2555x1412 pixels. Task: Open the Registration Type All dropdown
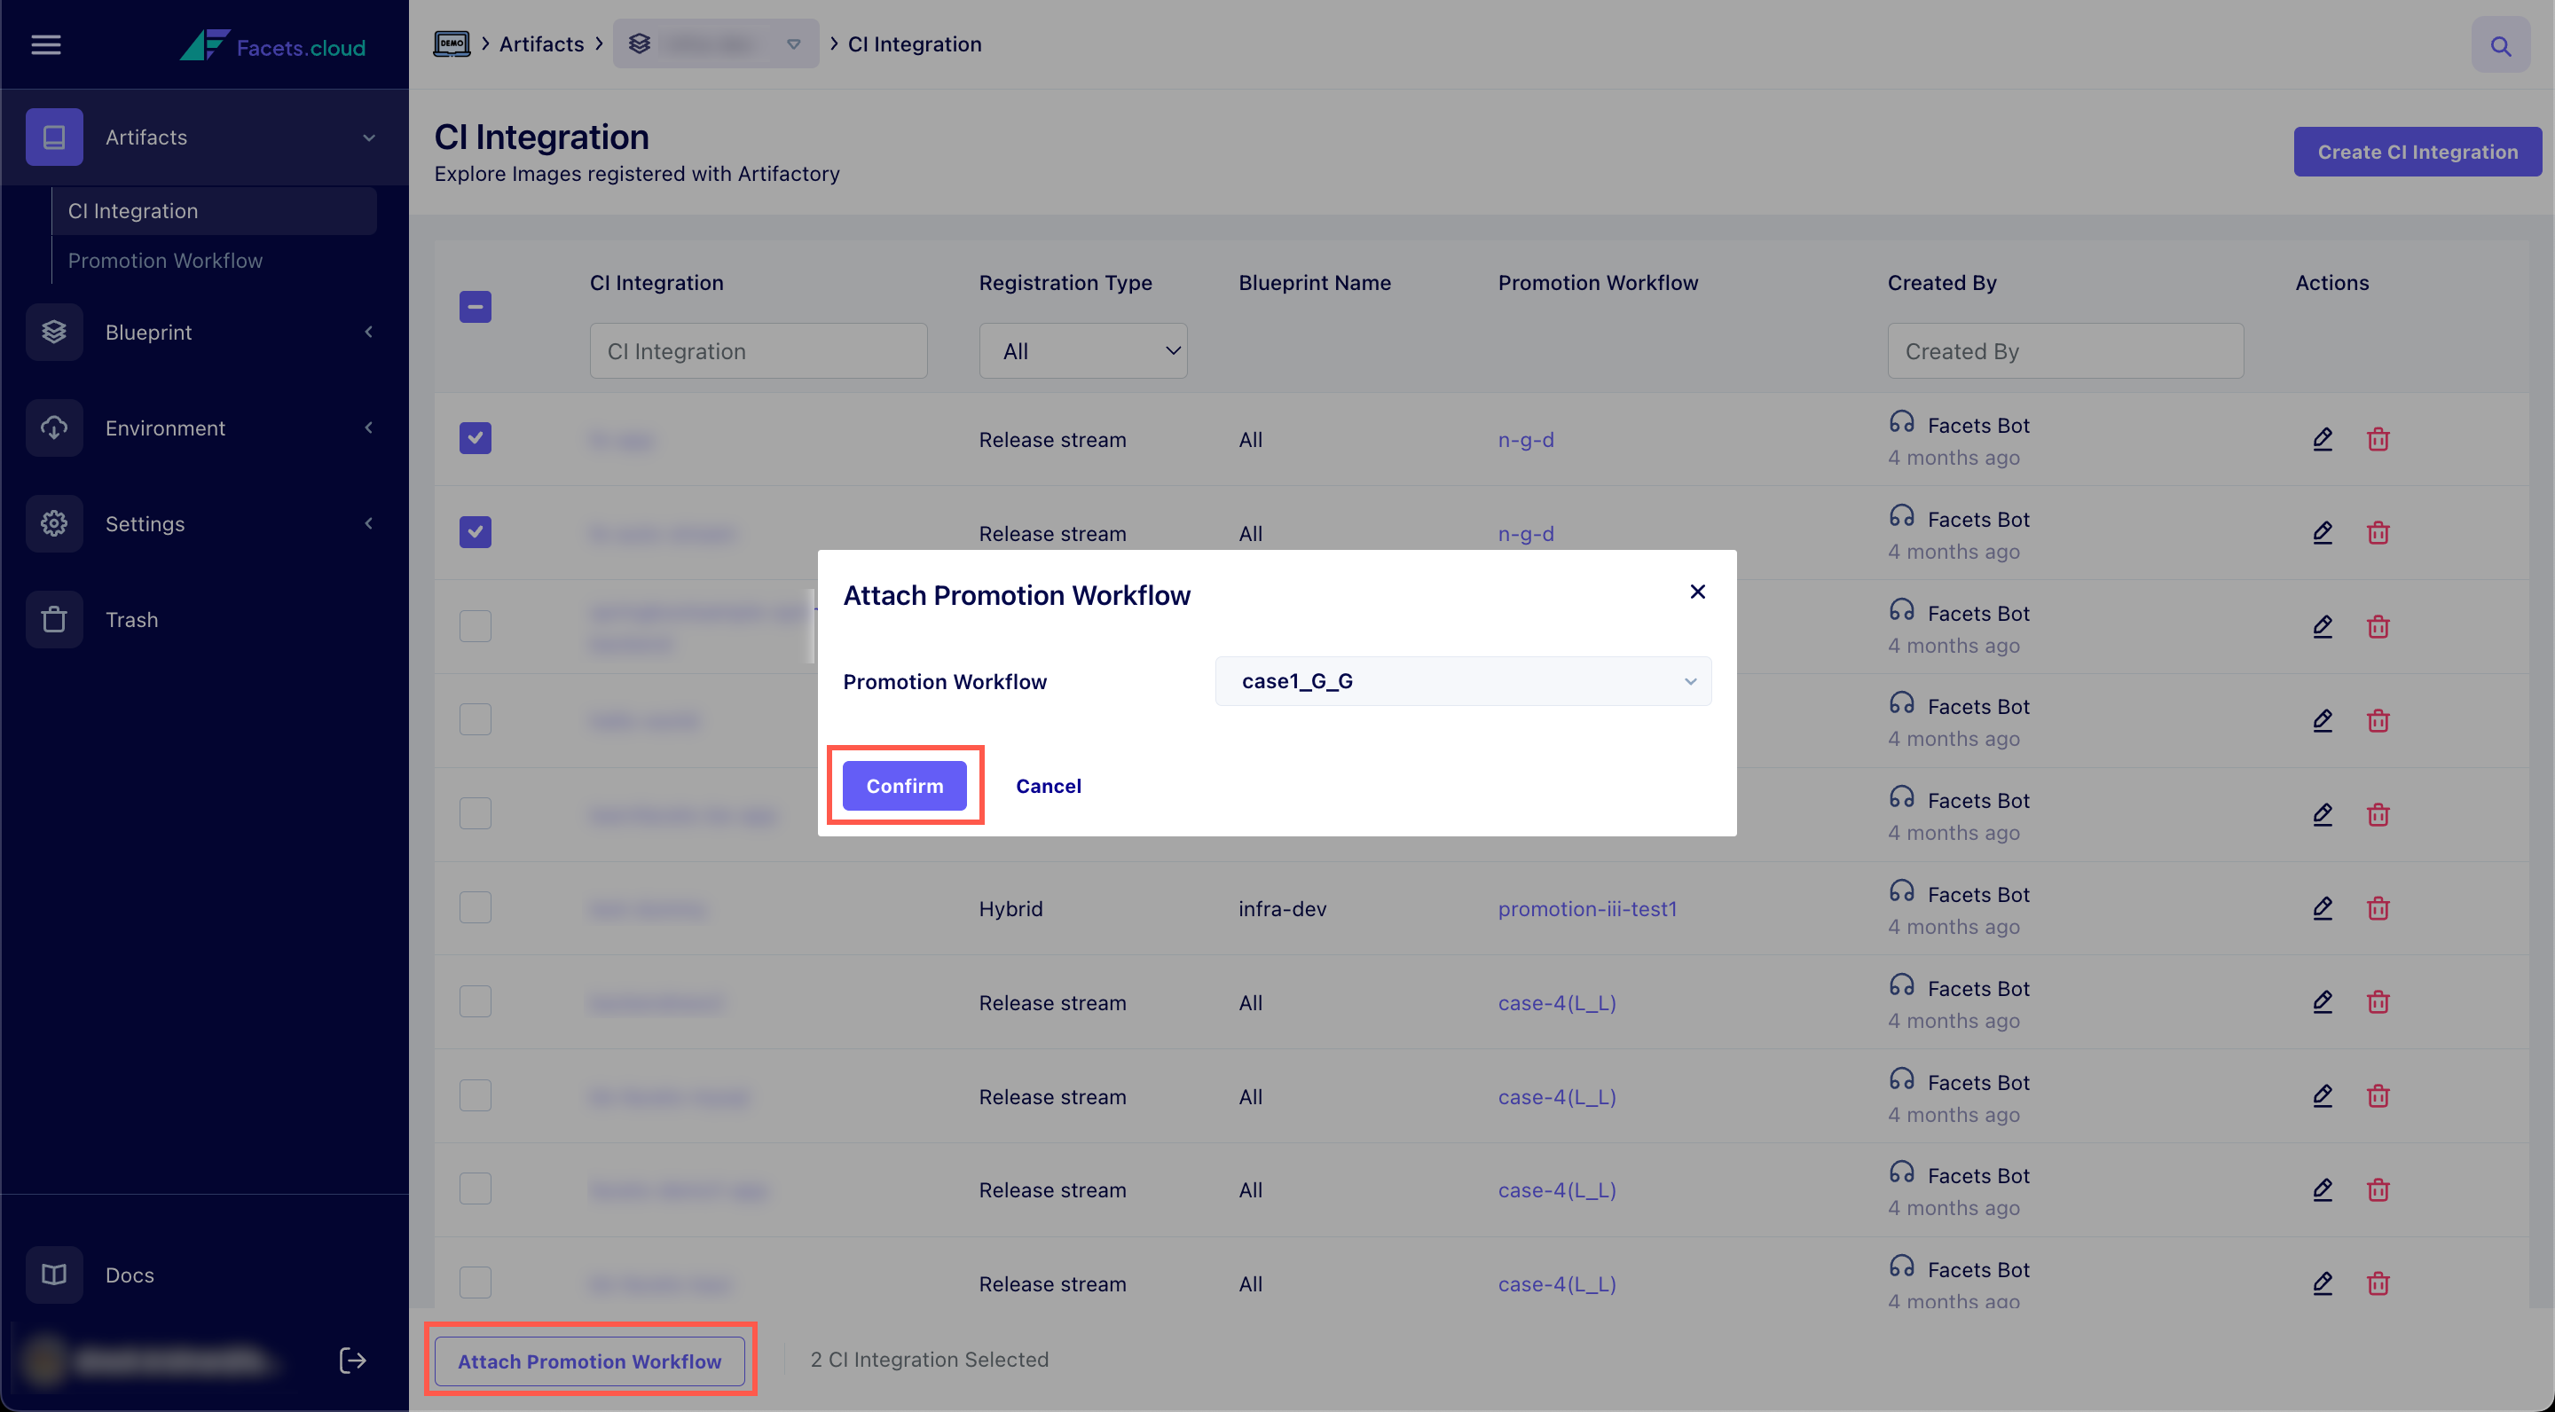pyautogui.click(x=1082, y=351)
